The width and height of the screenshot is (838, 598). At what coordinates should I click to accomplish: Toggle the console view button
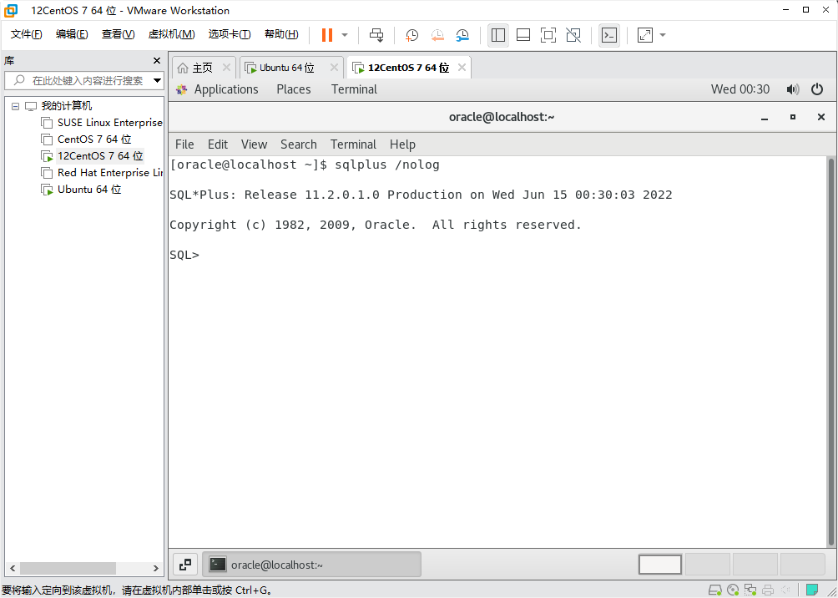pyautogui.click(x=609, y=35)
